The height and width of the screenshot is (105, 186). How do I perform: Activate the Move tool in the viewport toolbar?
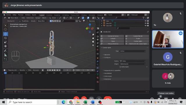(x=6, y=34)
